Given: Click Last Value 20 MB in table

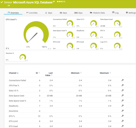Looking at the screenshot, I should pos(50,96).
